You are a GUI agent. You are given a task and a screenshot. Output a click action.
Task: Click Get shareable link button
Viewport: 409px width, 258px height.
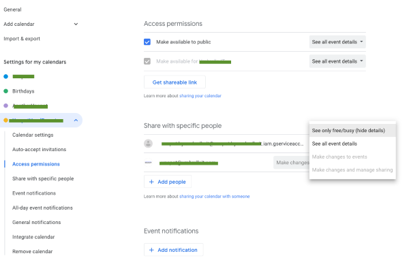[x=175, y=82]
